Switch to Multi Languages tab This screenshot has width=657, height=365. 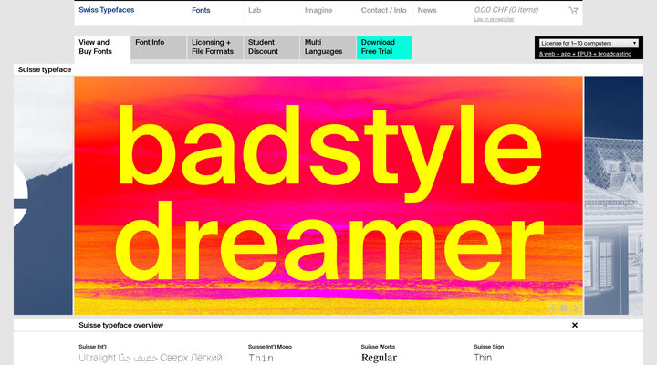click(x=328, y=47)
